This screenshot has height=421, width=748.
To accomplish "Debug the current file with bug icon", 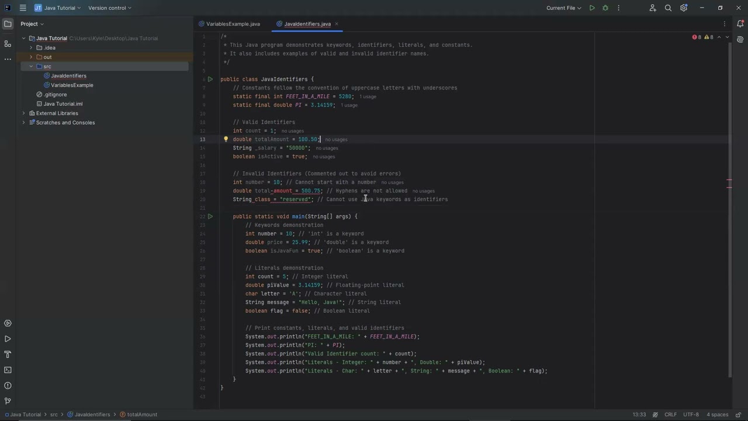I will (605, 8).
